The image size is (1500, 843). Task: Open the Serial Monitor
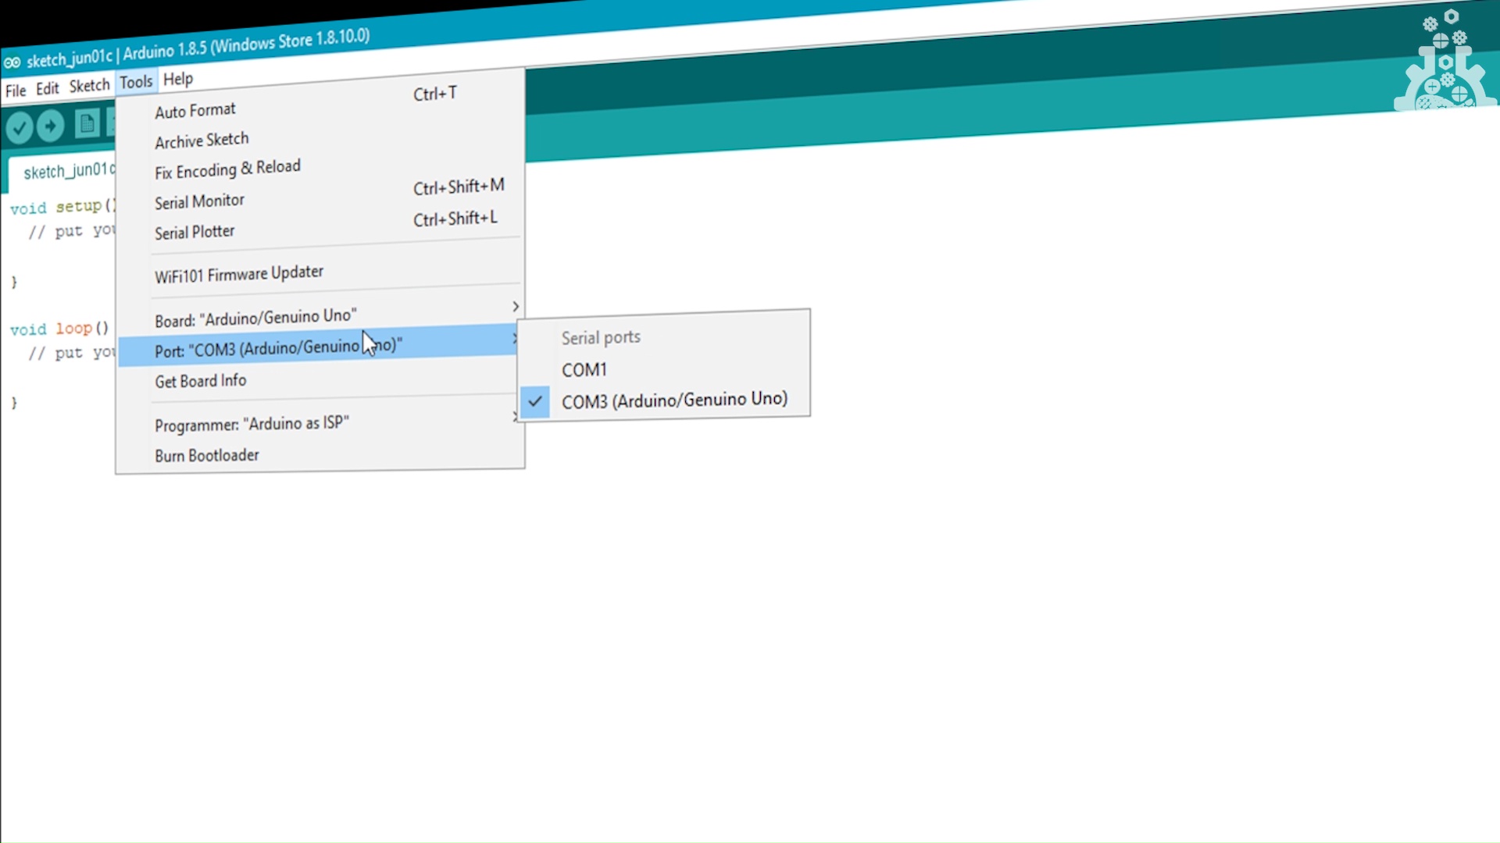tap(320, 195)
